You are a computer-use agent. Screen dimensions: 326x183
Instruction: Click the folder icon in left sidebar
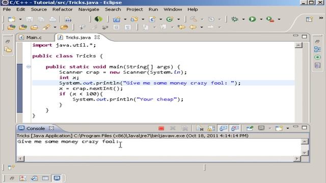point(8,50)
